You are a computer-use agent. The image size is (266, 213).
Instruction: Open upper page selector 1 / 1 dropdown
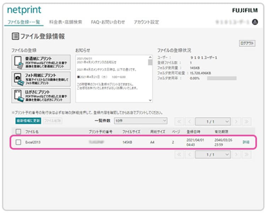tap(213, 122)
